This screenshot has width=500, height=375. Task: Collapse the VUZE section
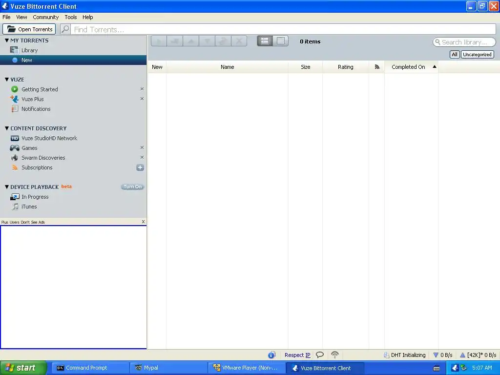click(7, 80)
